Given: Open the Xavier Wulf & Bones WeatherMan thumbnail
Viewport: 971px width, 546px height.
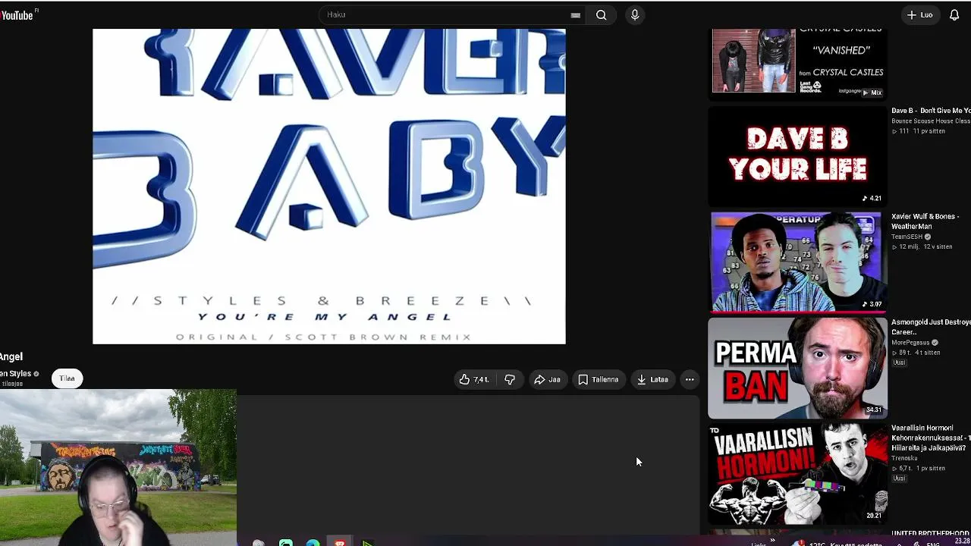Looking at the screenshot, I should pos(797,262).
